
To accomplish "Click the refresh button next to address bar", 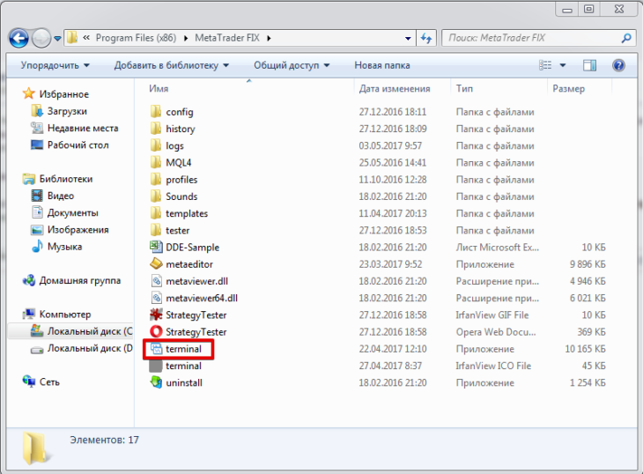I will click(x=426, y=38).
